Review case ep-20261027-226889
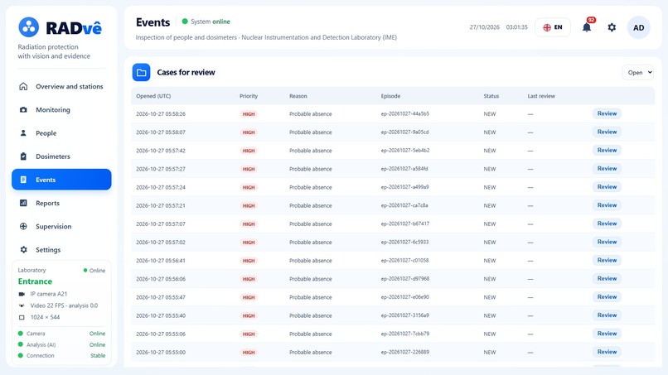The height and width of the screenshot is (375, 668). coord(607,352)
